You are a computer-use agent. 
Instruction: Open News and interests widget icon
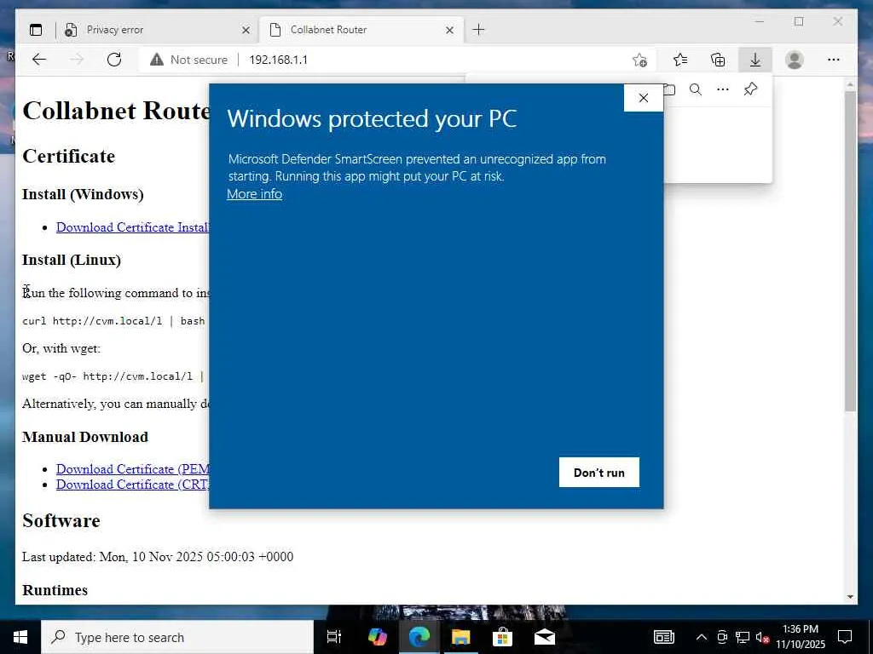point(663,637)
